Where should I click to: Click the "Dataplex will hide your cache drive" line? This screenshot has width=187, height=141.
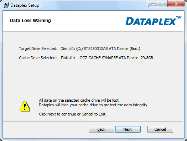[94, 105]
